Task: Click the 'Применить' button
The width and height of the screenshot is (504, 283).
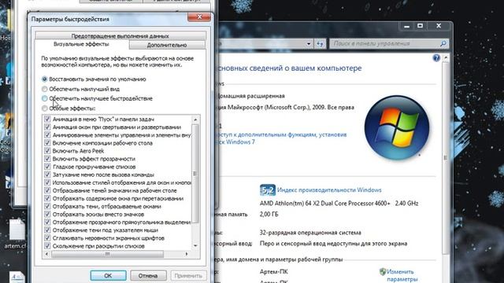Action: click(188, 275)
